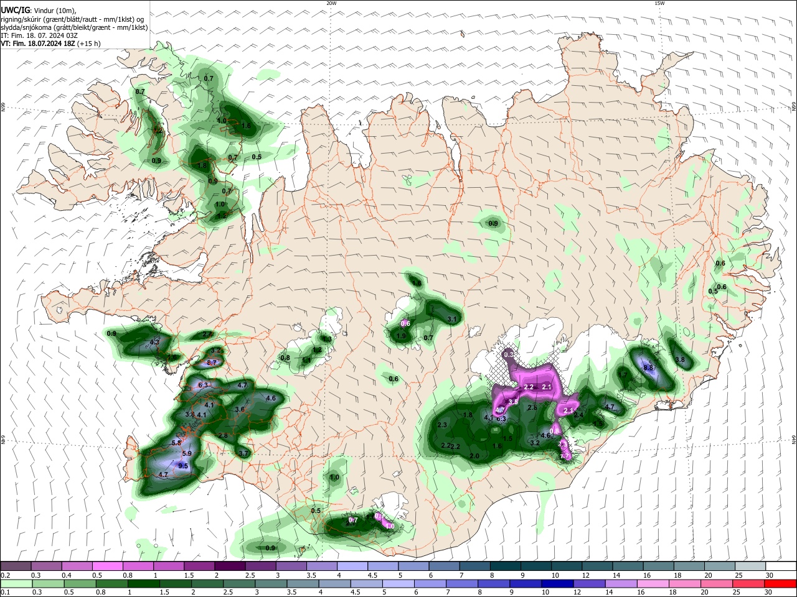Click the 2.0 precipitation value in the south

[x=474, y=456]
